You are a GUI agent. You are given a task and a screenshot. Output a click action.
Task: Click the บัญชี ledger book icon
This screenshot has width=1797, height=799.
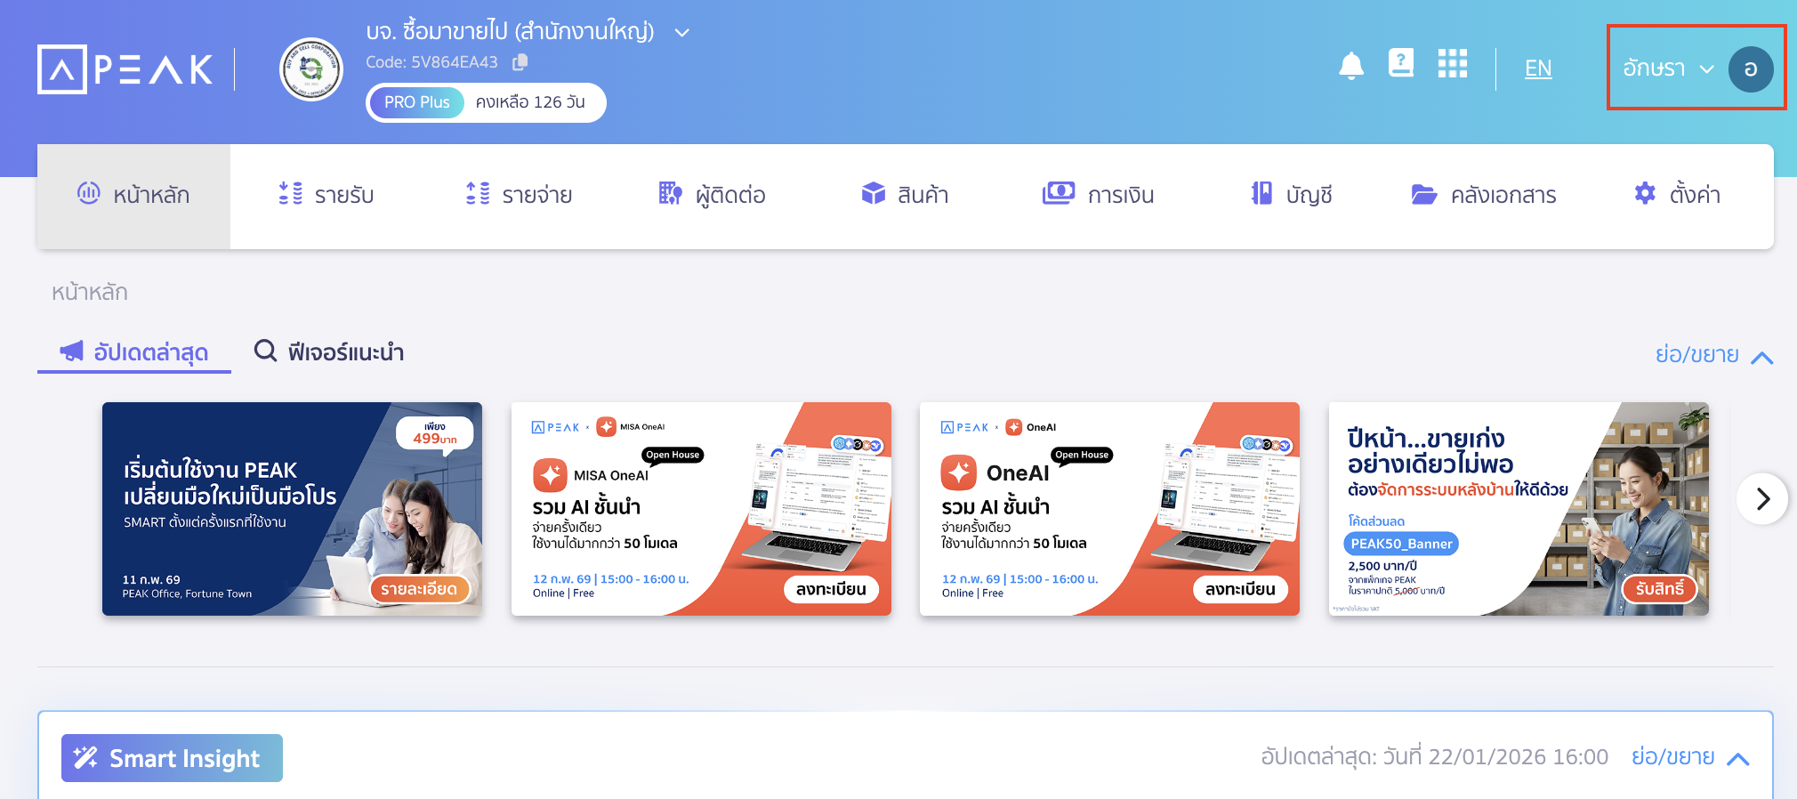pyautogui.click(x=1261, y=193)
